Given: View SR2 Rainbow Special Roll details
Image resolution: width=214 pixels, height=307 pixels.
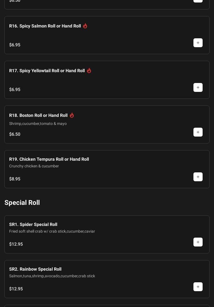Looking at the screenshot, I should [35, 269].
